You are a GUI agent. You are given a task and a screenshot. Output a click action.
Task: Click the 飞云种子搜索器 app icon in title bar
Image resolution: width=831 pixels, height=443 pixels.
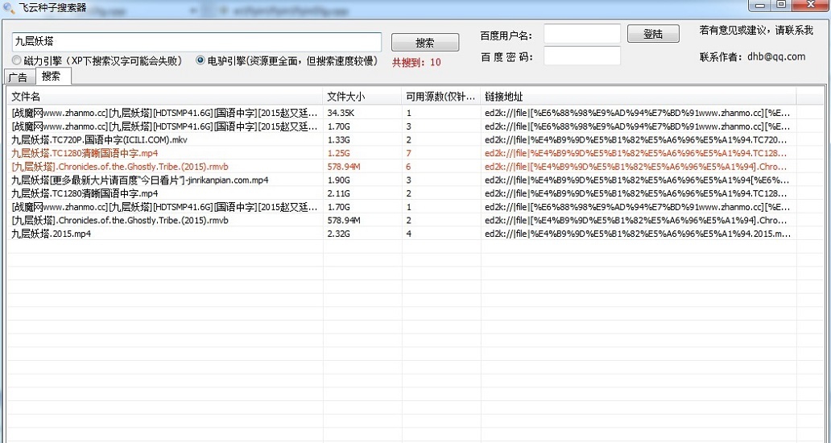click(8, 6)
